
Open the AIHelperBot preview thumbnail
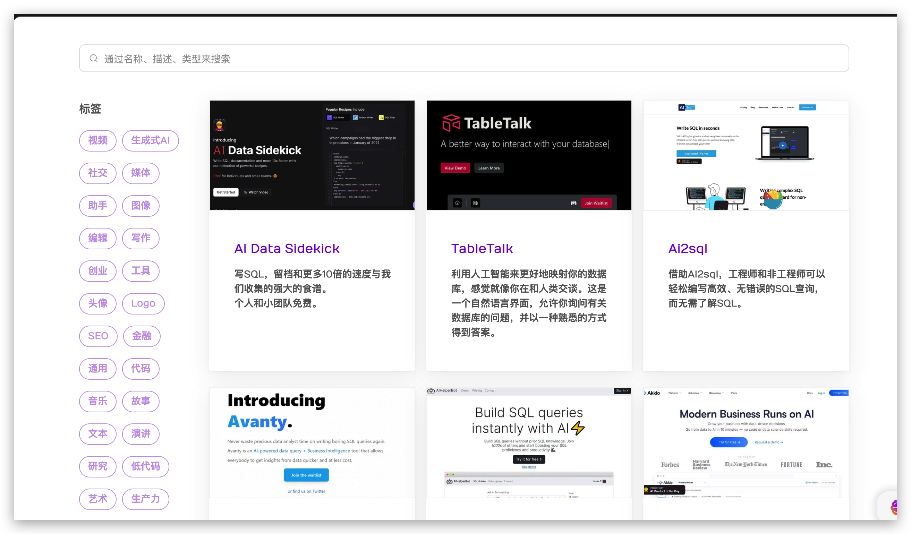pyautogui.click(x=529, y=443)
